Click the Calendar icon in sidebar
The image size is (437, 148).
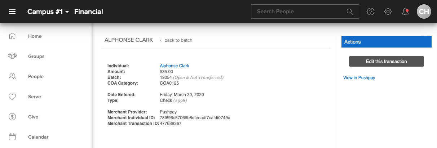(12, 137)
